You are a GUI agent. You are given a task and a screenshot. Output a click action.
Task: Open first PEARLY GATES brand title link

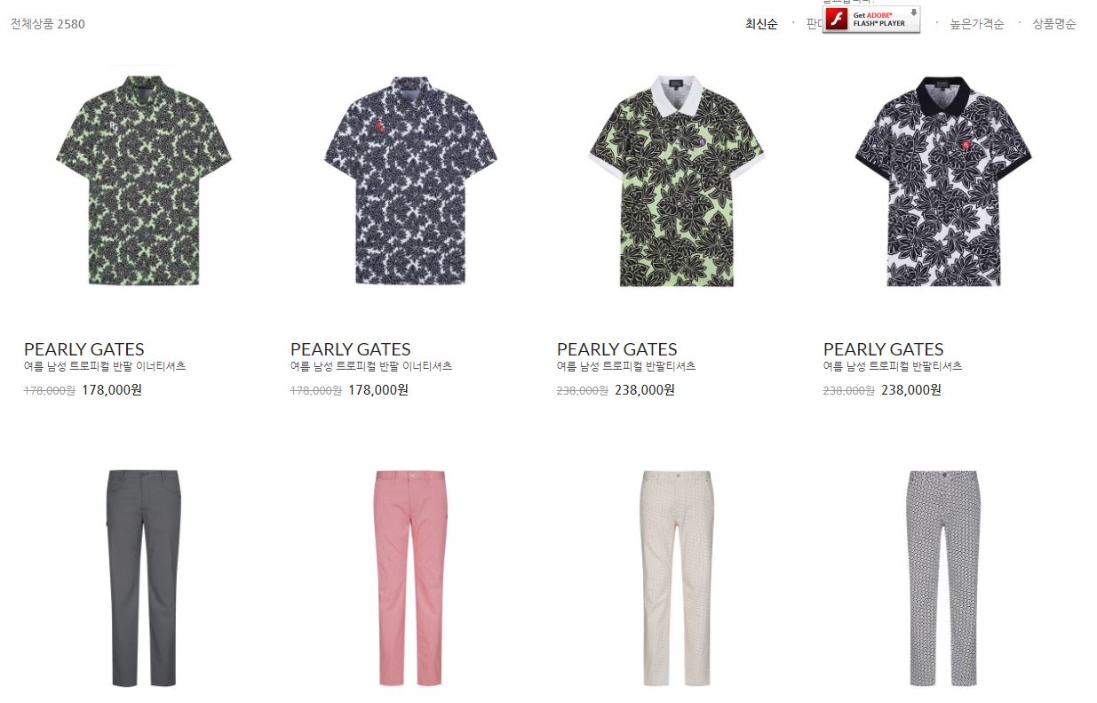[83, 349]
